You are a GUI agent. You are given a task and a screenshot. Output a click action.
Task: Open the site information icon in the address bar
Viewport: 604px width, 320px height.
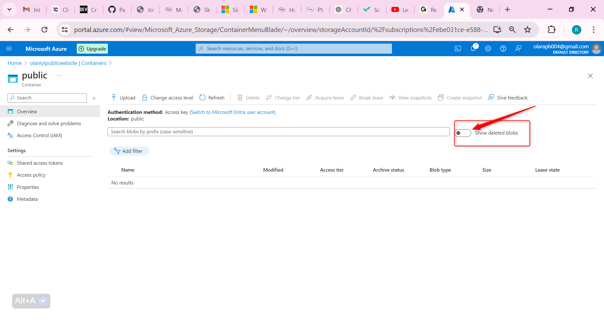click(64, 29)
